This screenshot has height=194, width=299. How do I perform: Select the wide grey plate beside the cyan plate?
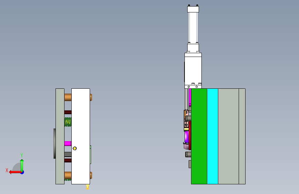tap(228, 136)
